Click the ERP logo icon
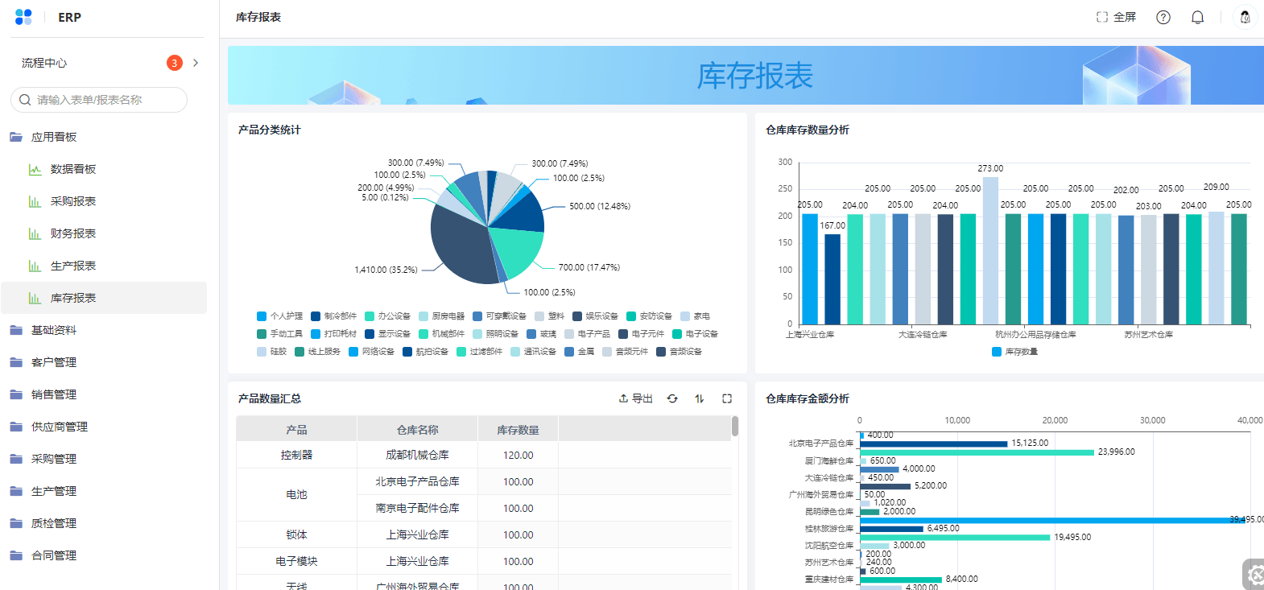The width and height of the screenshot is (1264, 590). (23, 17)
